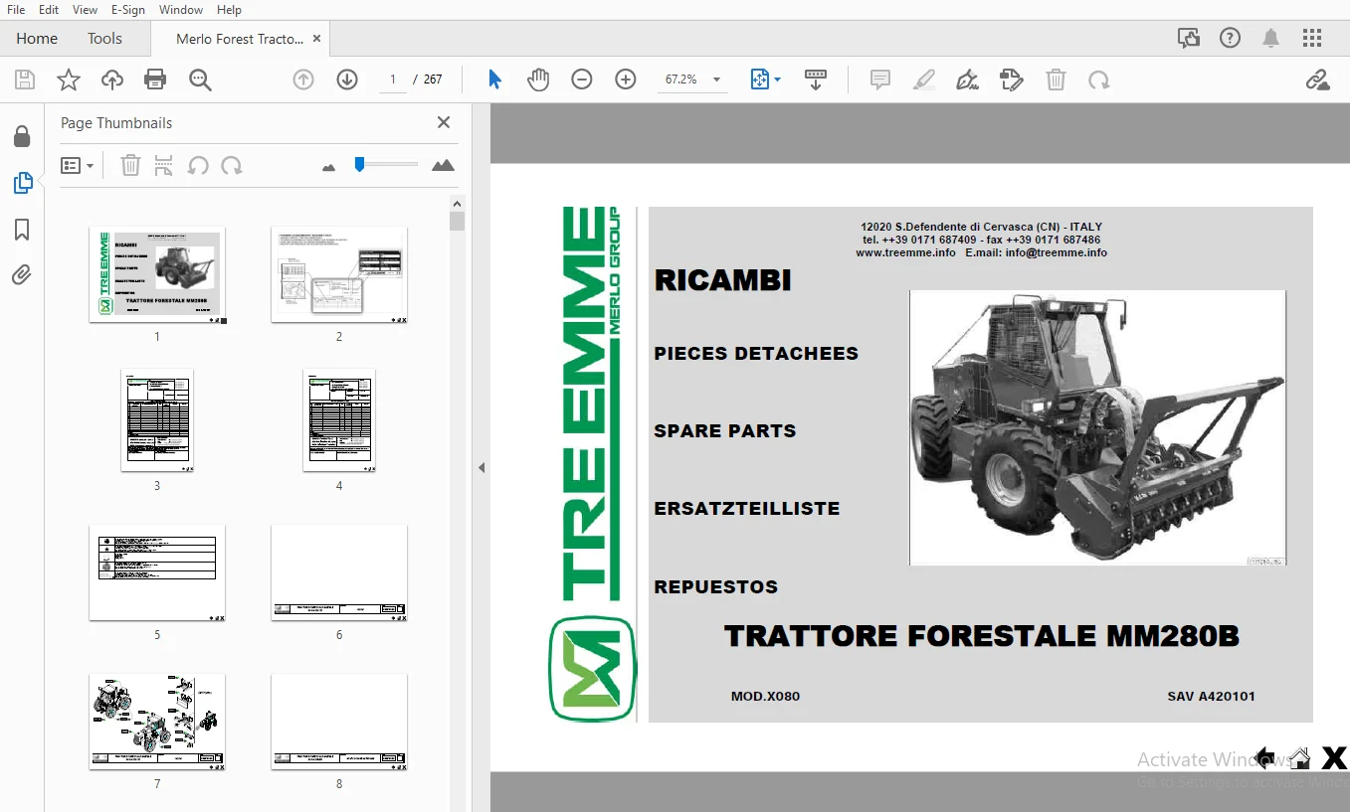Viewport: 1350px width, 812px height.
Task: Toggle the Page Thumbnails panel icon
Action: (22, 183)
